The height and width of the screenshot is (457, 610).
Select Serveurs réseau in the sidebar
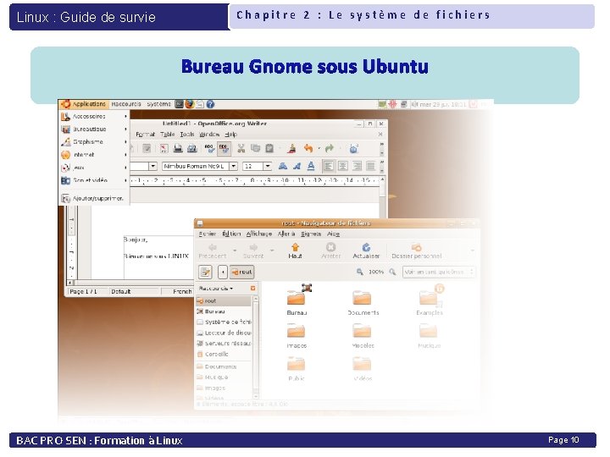pyautogui.click(x=224, y=343)
